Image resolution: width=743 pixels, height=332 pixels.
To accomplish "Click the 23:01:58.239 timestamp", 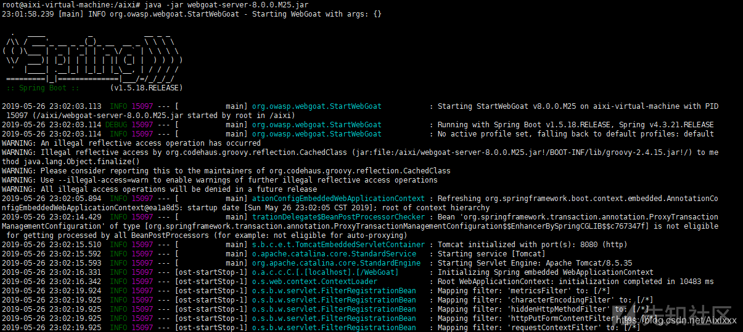I will click(27, 14).
